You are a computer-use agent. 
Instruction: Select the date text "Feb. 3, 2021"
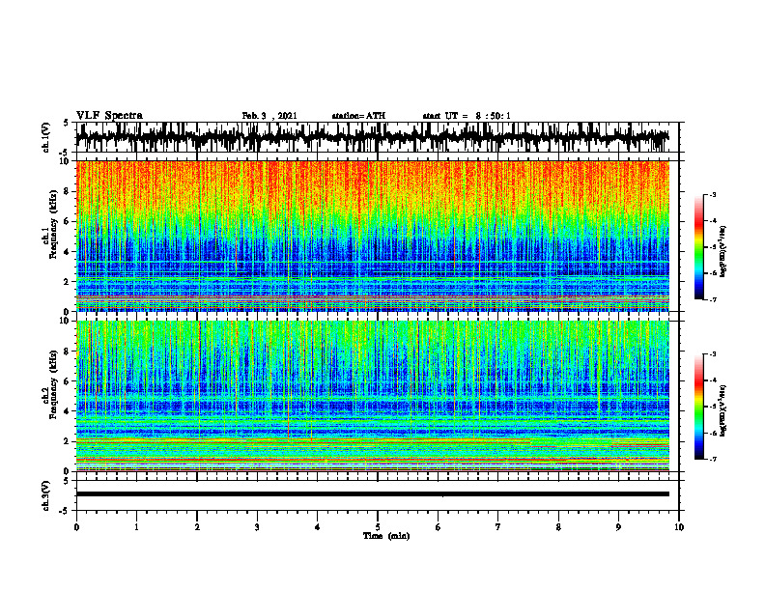[x=269, y=116]
